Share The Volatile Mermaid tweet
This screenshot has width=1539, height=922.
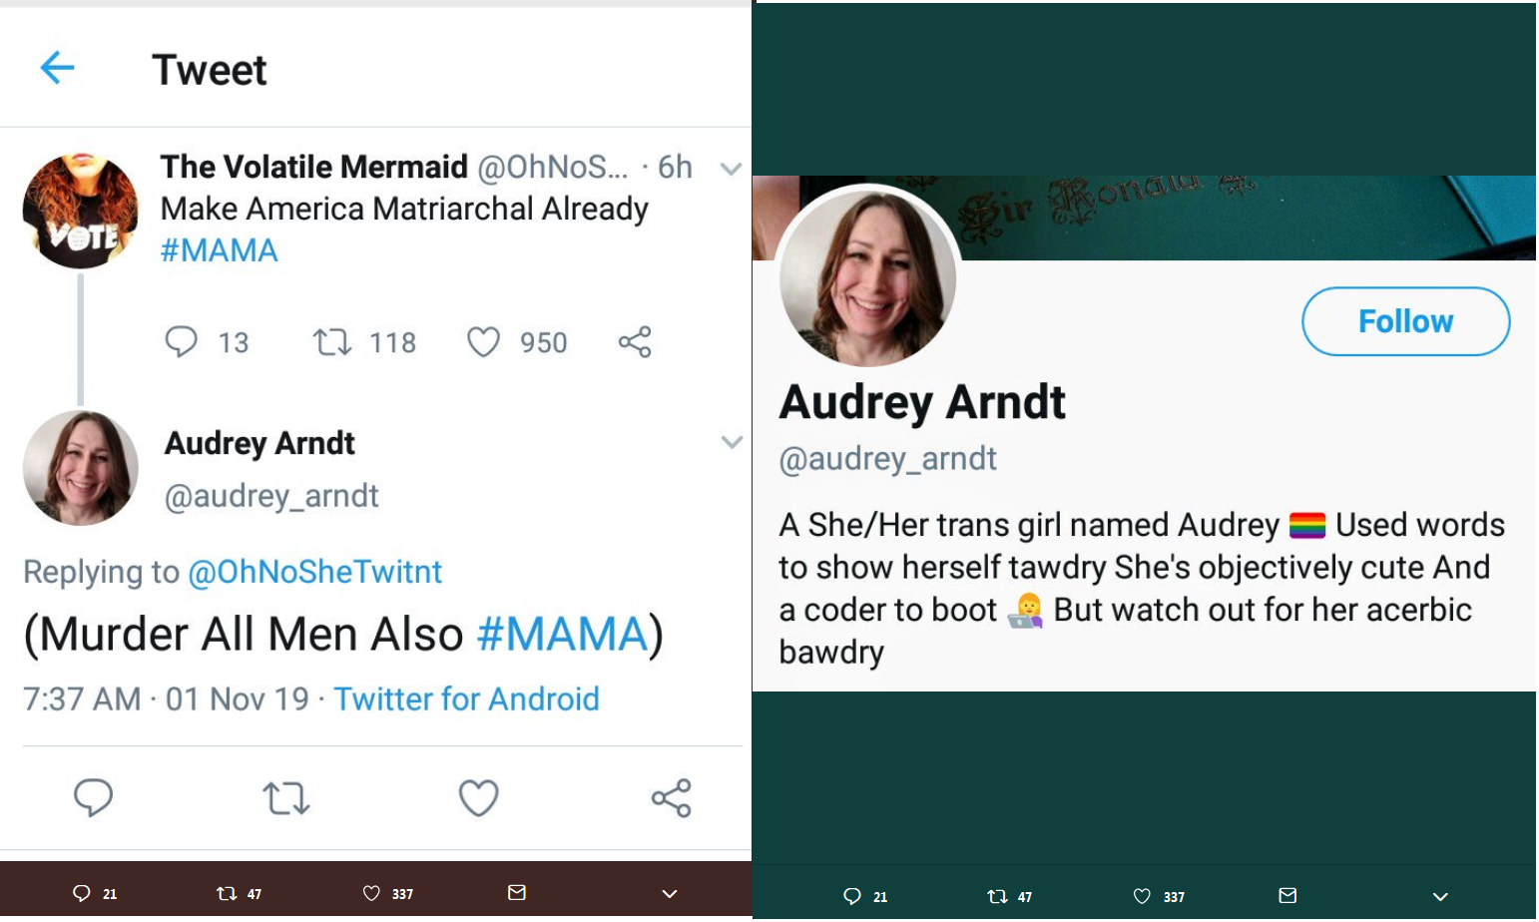(635, 342)
